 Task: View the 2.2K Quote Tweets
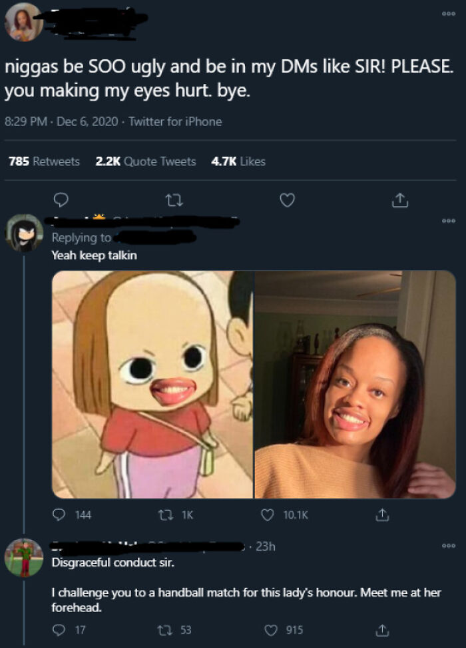point(146,161)
